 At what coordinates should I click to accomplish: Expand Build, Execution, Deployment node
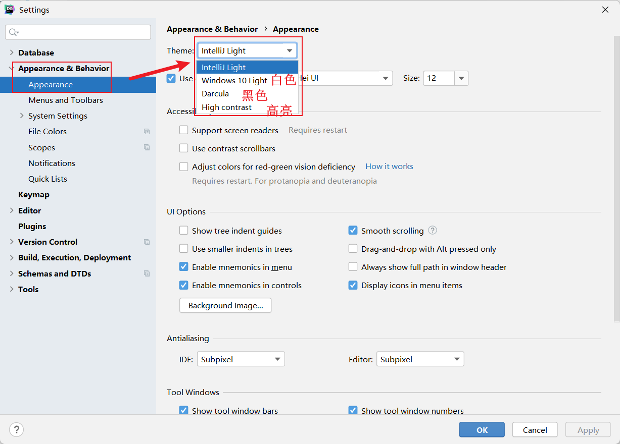coord(12,257)
